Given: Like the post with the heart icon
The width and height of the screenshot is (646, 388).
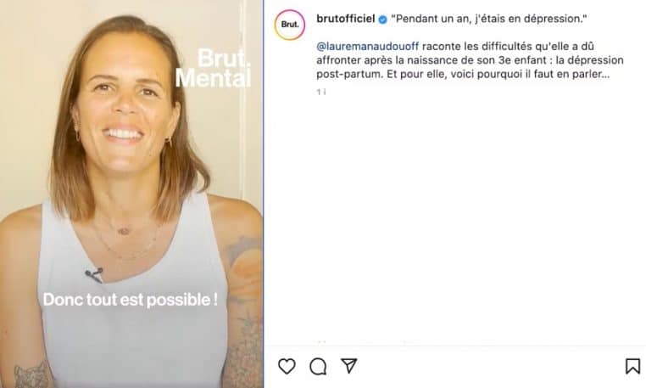Looking at the screenshot, I should pos(287,366).
